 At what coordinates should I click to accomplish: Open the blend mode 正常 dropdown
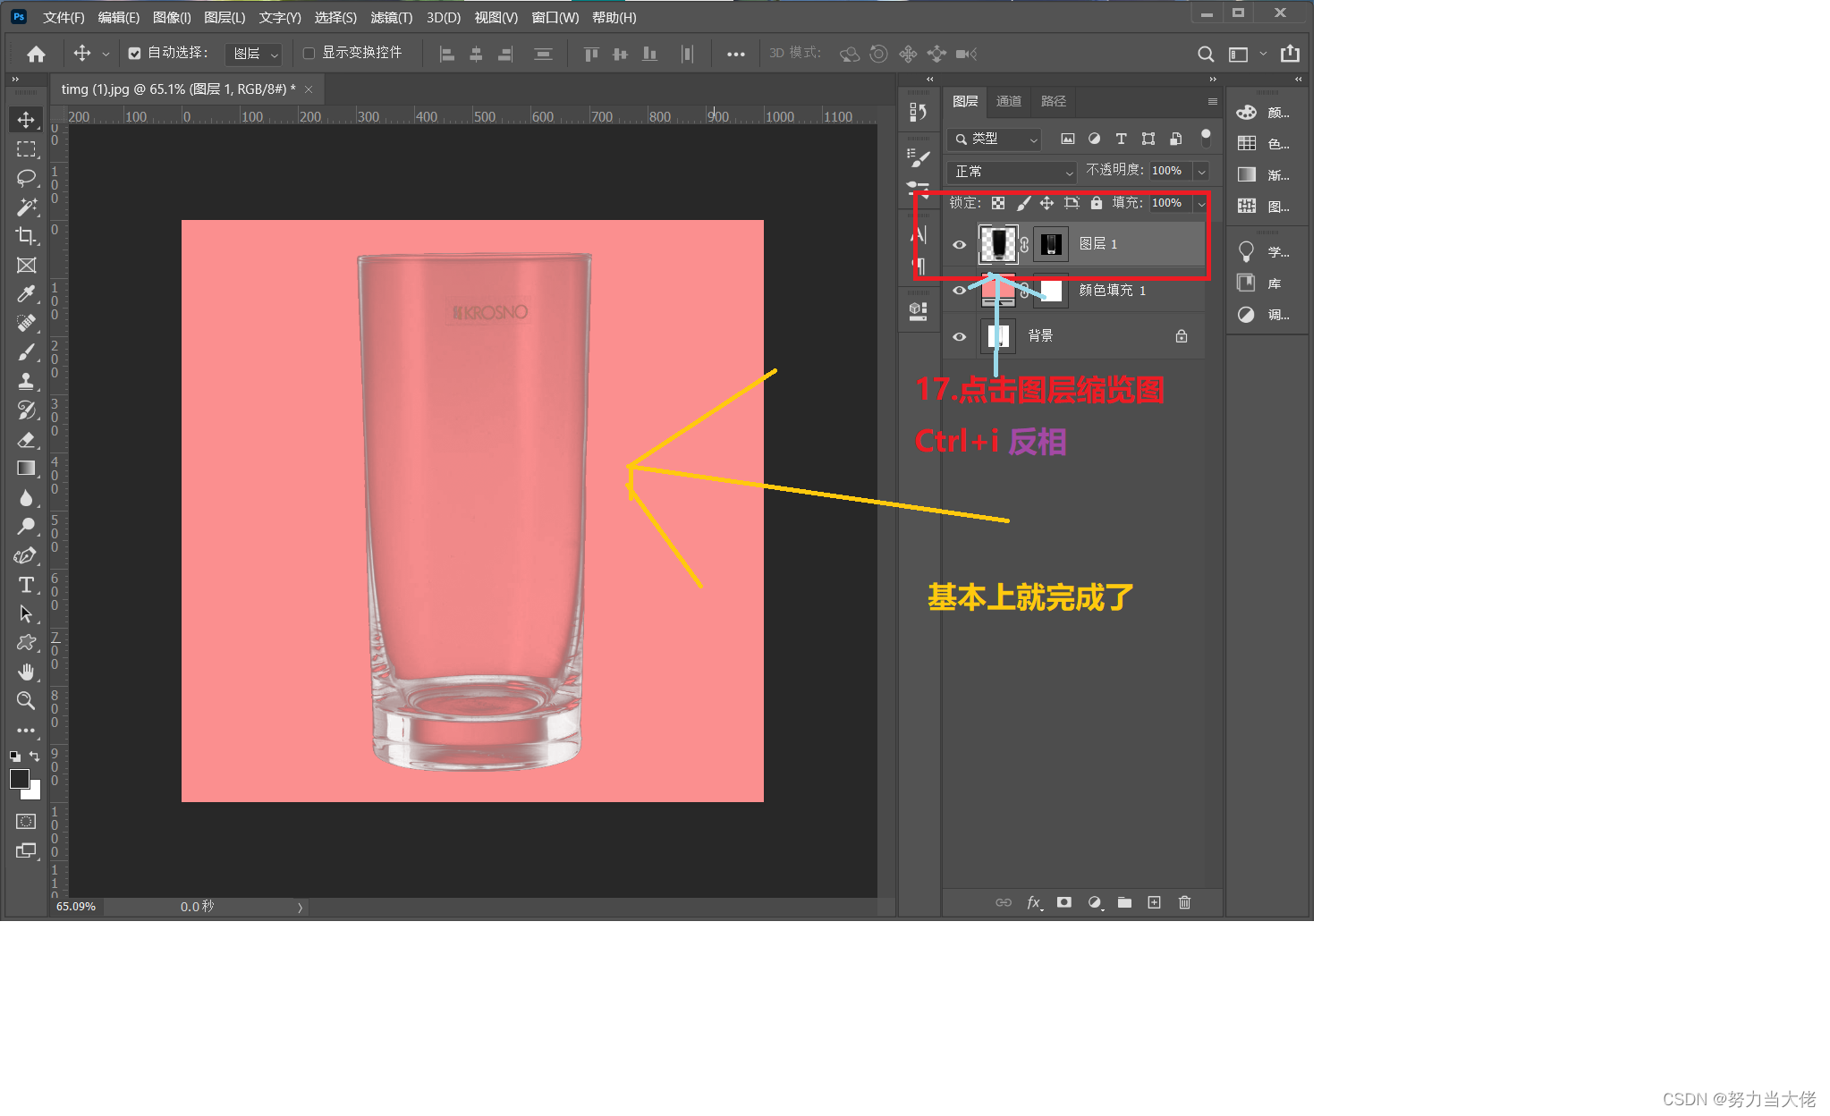coord(1012,171)
